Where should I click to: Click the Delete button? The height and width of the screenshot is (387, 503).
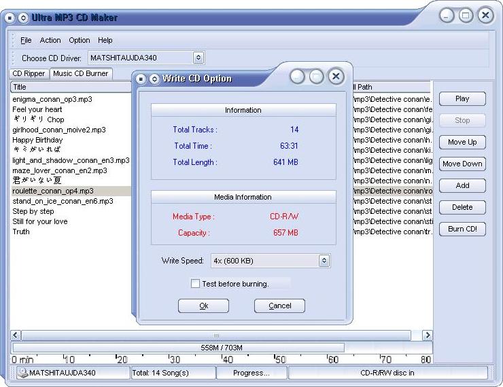(x=462, y=207)
